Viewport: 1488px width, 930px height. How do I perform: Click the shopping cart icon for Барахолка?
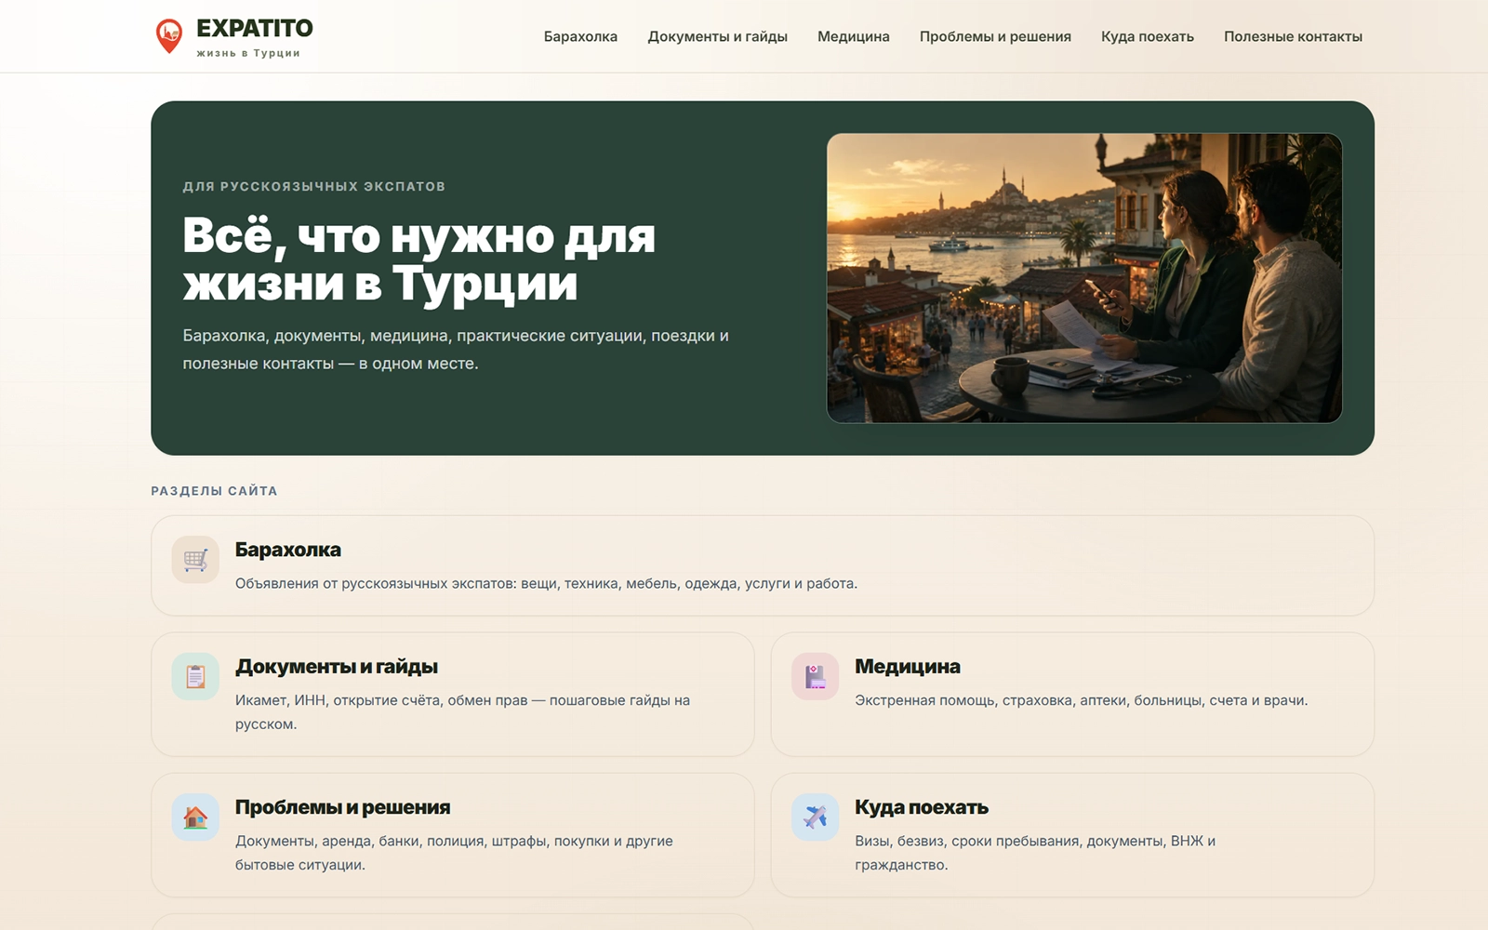click(x=195, y=560)
